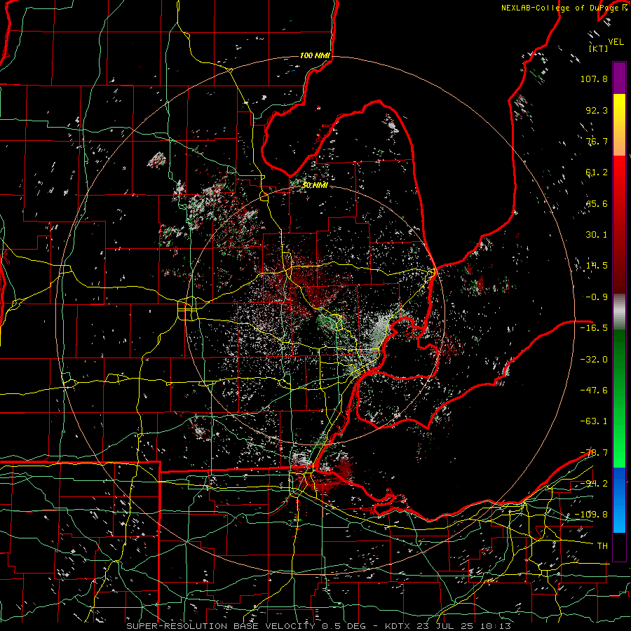This screenshot has height=631, width=631.
Task: Click the TH label on the color scale
Action: pyautogui.click(x=602, y=546)
